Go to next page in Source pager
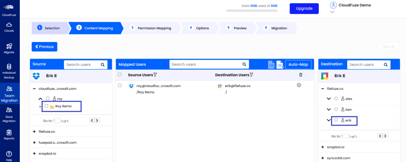This screenshot has height=162, width=406. point(97,120)
